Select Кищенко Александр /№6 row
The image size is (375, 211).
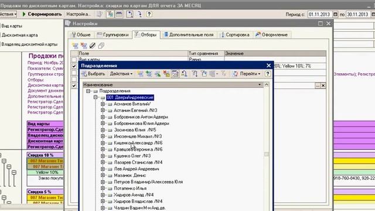tap(138, 143)
